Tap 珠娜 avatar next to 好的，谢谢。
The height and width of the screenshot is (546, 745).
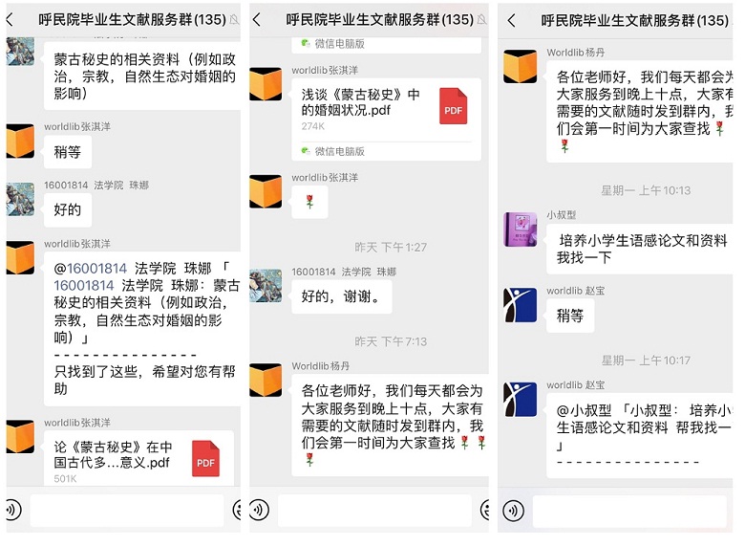pyautogui.click(x=266, y=286)
